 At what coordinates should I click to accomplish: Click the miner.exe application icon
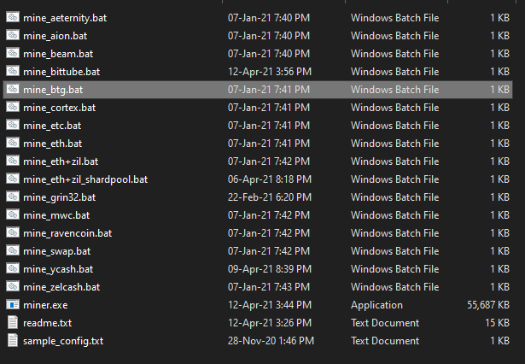(13, 304)
